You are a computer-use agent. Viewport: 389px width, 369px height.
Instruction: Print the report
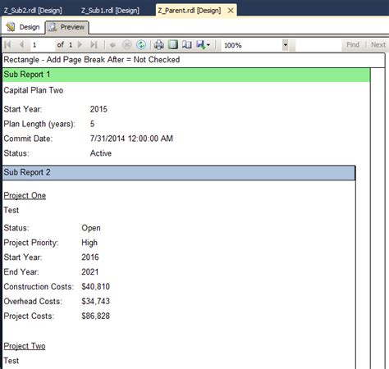coord(159,44)
